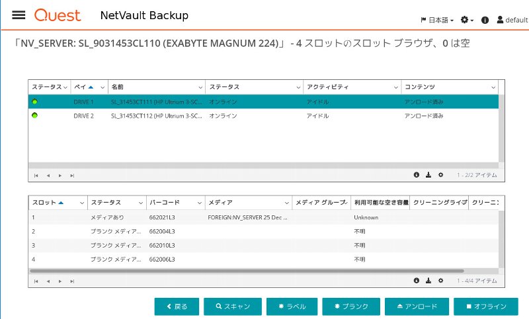Go to previous page in drives table
This screenshot has width=529, height=319.
pos(48,176)
